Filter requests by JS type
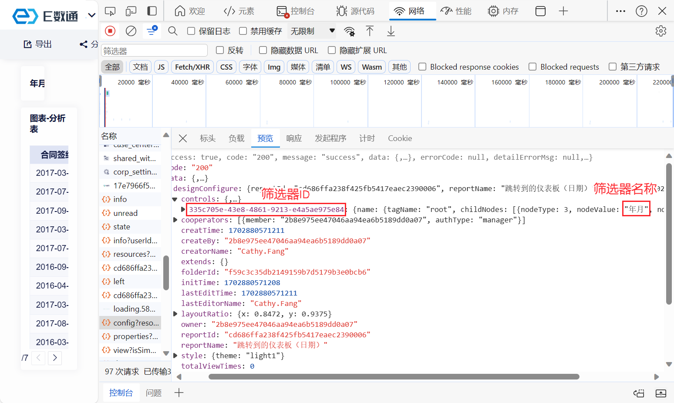 (161, 67)
